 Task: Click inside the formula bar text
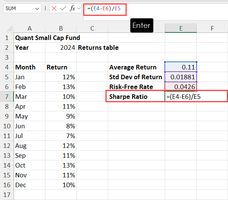pyautogui.click(x=104, y=8)
